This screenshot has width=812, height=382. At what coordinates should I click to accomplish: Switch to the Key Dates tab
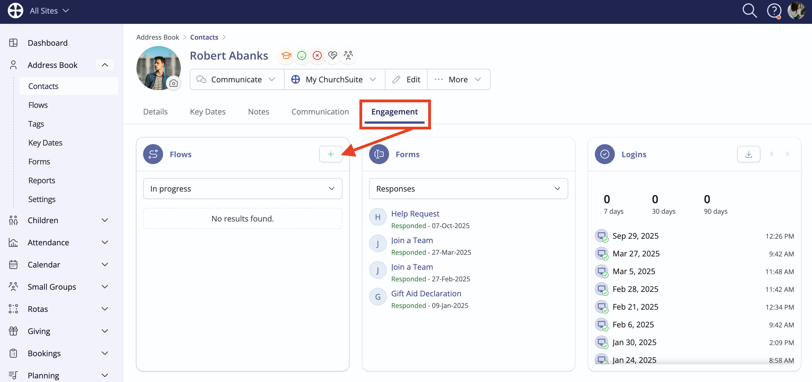pos(208,111)
